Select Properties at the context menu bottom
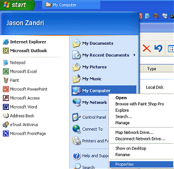The width and height of the screenshot is (174, 169). [x=141, y=164]
